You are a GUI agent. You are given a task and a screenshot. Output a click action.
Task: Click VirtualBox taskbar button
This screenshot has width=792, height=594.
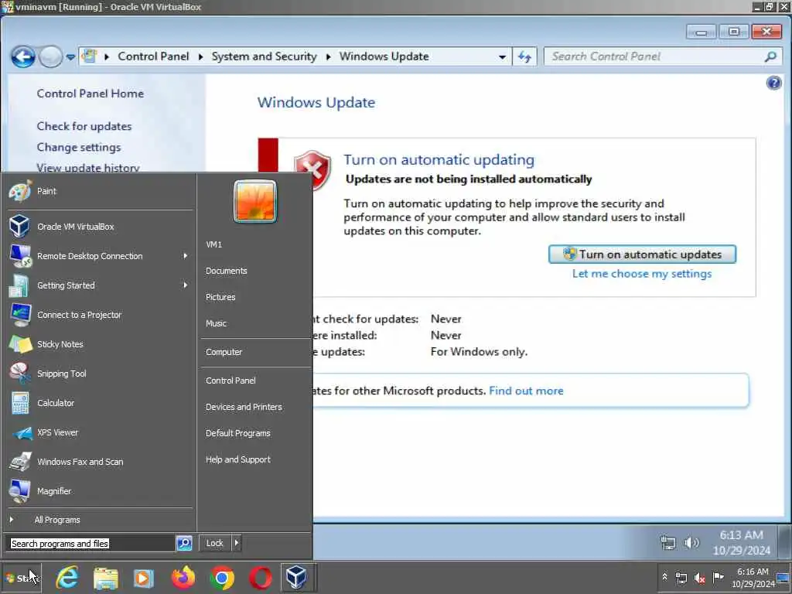pyautogui.click(x=296, y=578)
